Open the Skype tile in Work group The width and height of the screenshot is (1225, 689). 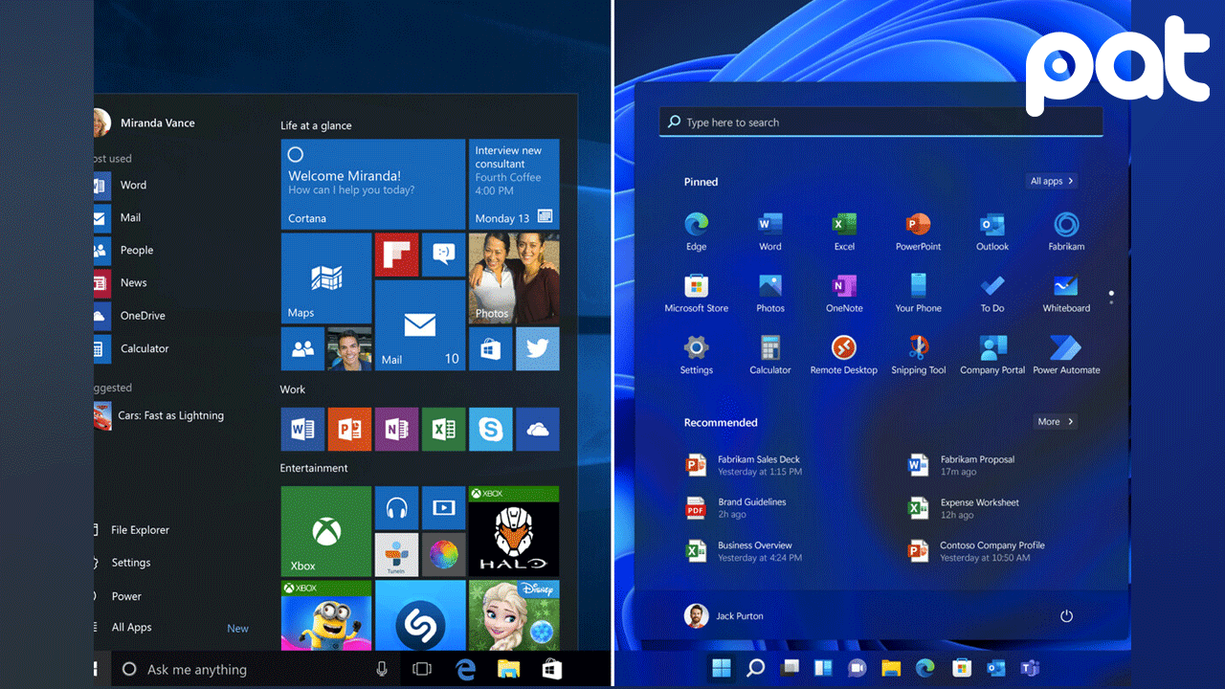pyautogui.click(x=490, y=429)
